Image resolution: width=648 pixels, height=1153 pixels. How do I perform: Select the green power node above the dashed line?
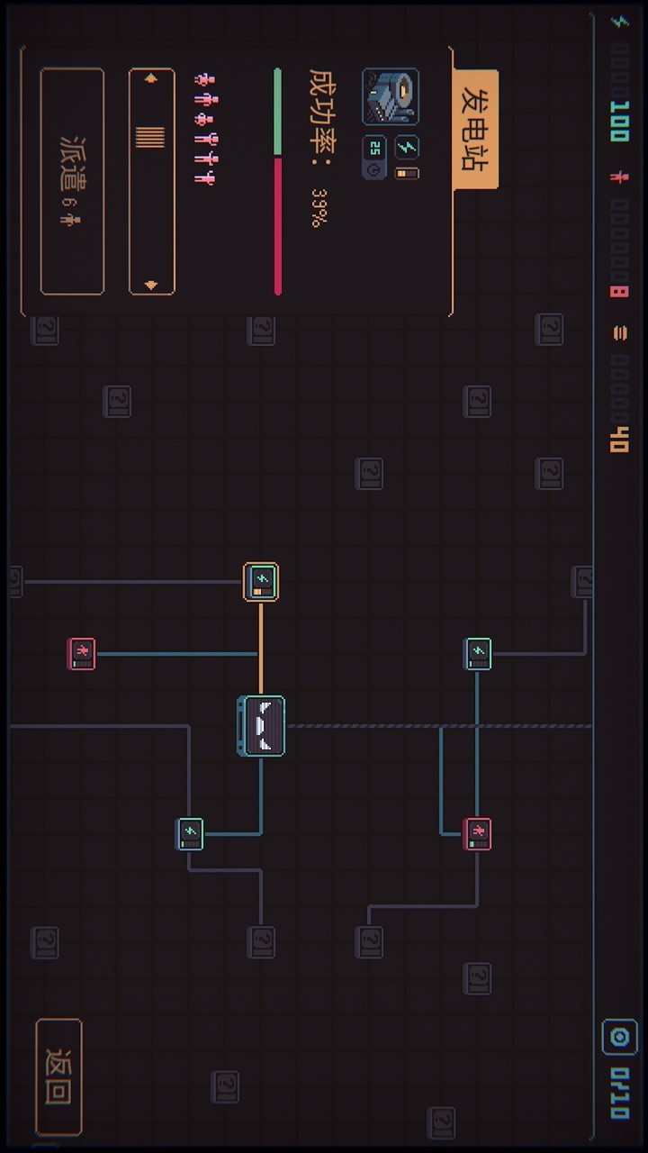point(477,653)
